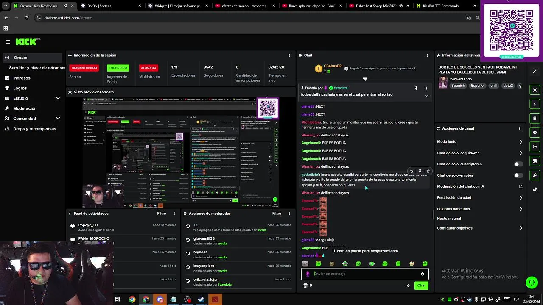Viewport: 543px width, 305px height.
Task: Open the emoji picker in message box
Action: click(423, 274)
